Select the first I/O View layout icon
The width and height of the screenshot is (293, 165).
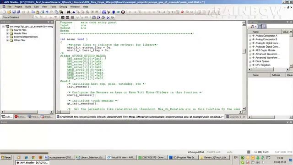pos(260,27)
